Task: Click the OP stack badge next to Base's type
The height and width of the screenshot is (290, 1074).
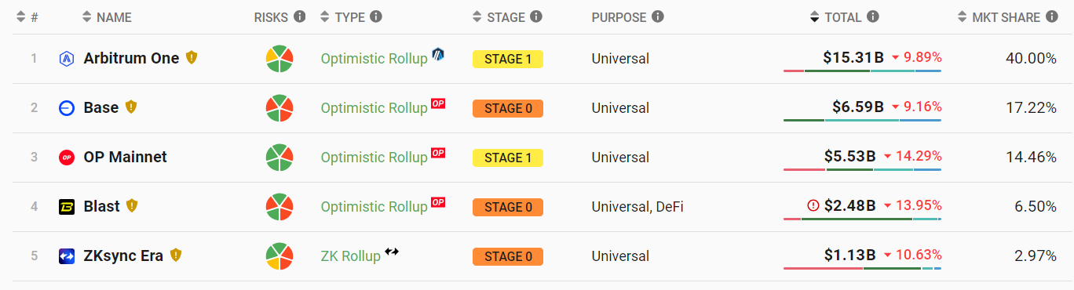Action: [x=438, y=103]
